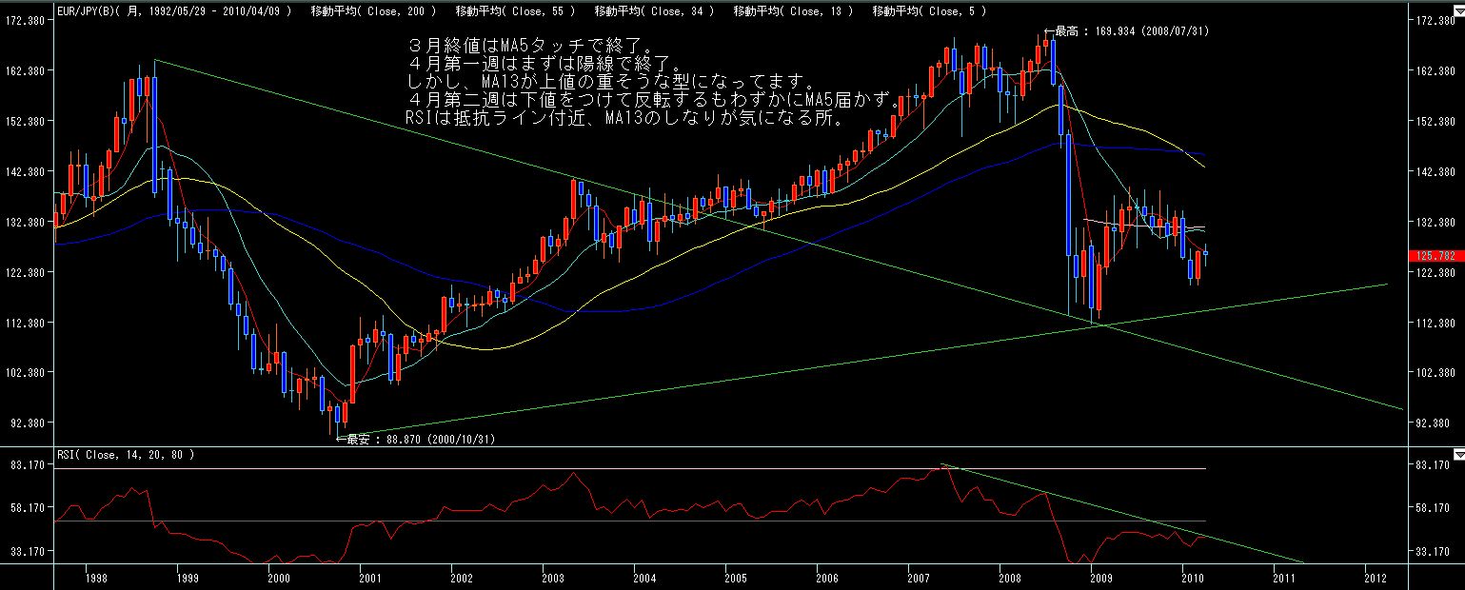This screenshot has width=1465, height=590.
Task: Click the 1999 year label on time axis
Action: 187,577
